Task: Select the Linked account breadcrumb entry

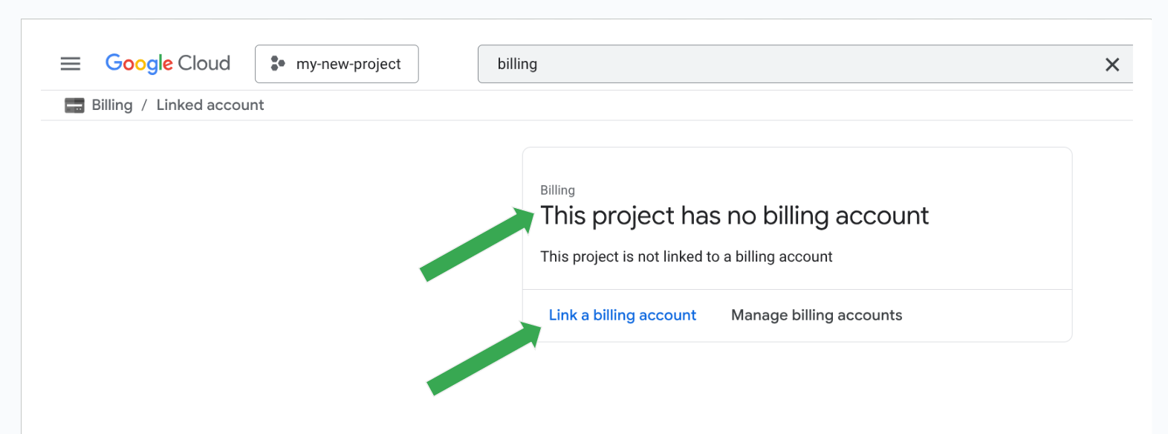Action: click(210, 105)
